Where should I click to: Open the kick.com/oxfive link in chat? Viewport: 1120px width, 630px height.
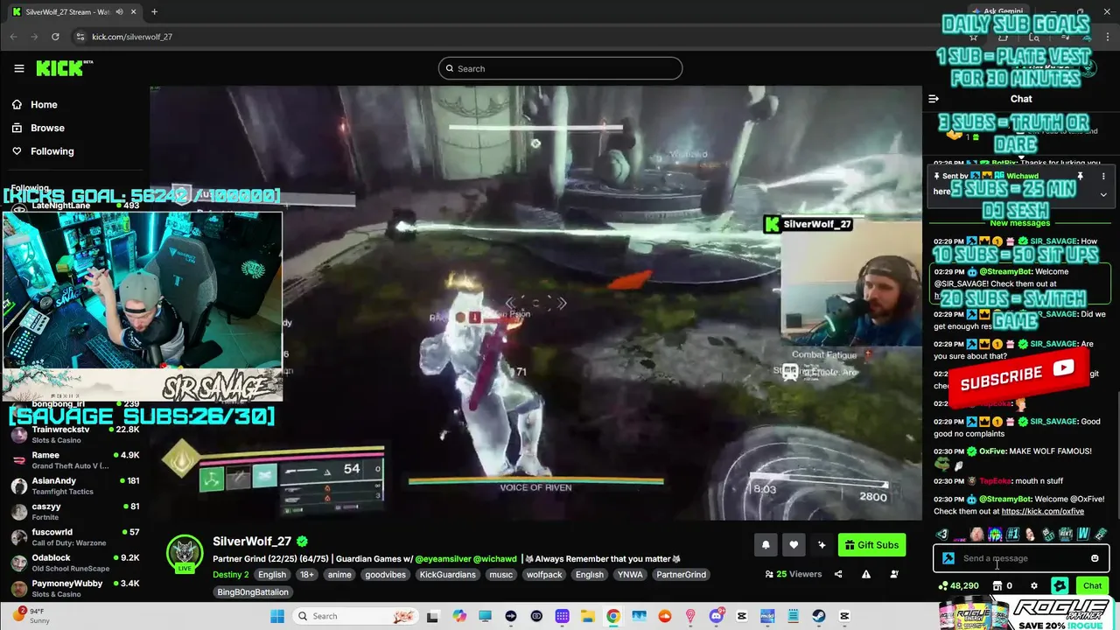pyautogui.click(x=1042, y=511)
